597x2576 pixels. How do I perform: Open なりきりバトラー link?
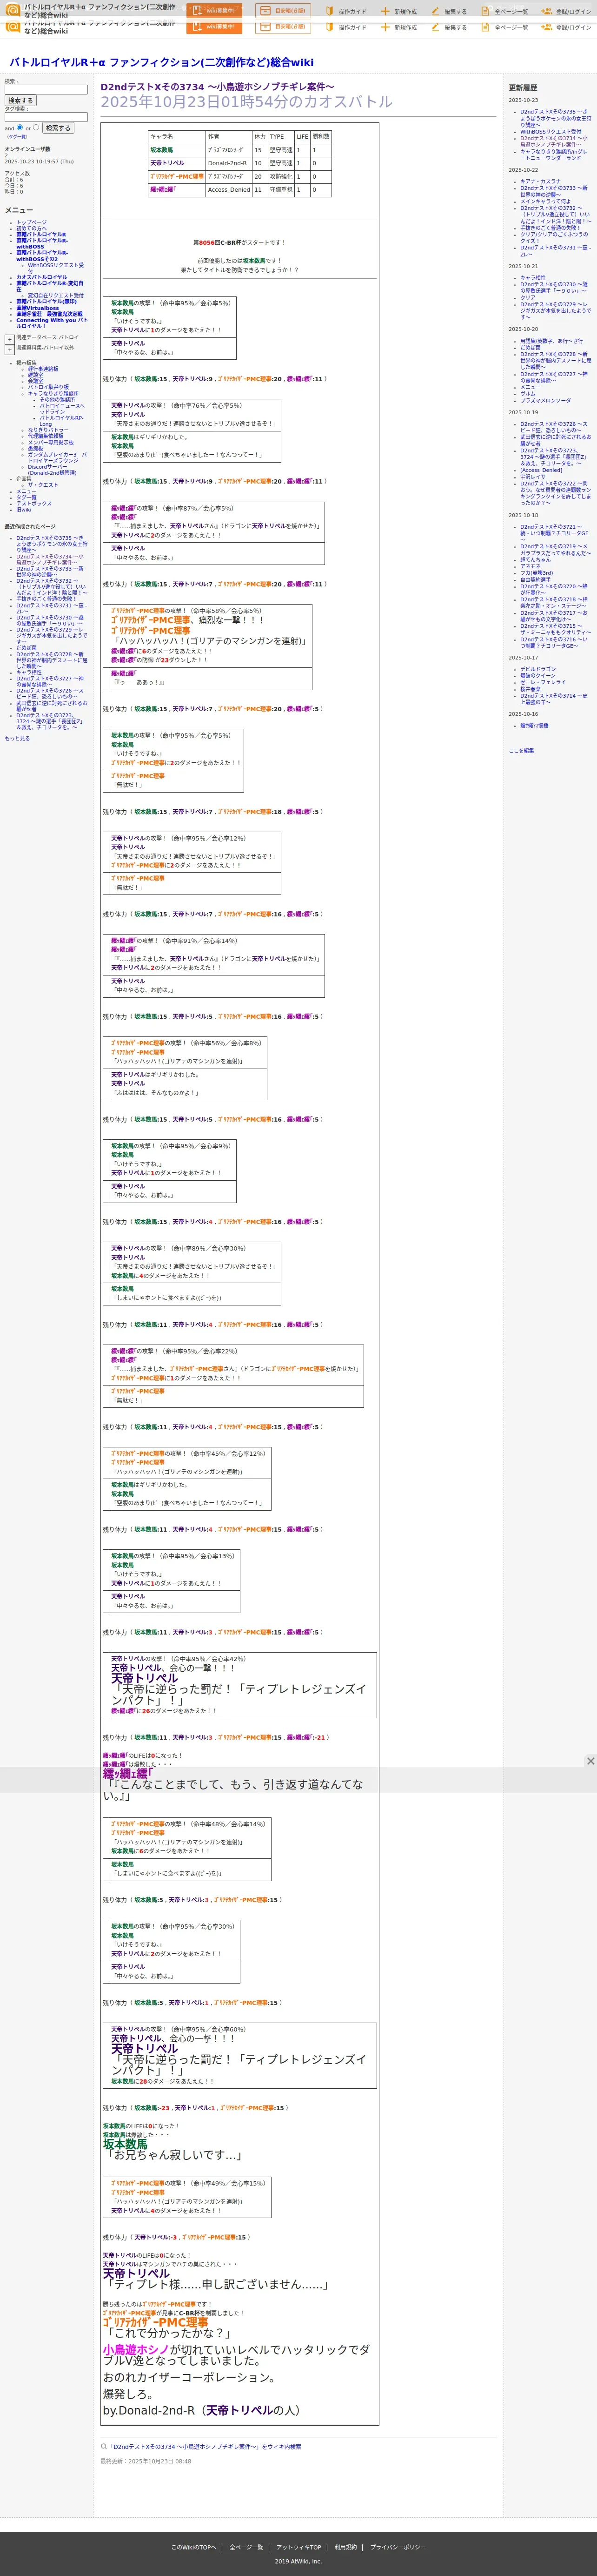pyautogui.click(x=48, y=430)
